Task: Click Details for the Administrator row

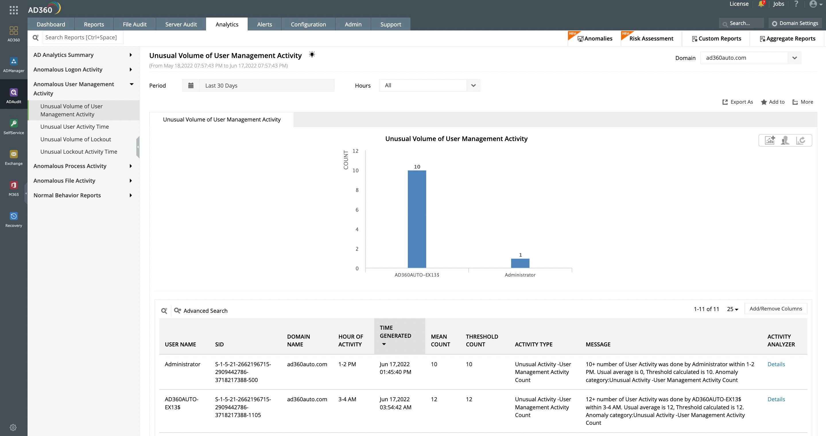Action: click(x=776, y=364)
